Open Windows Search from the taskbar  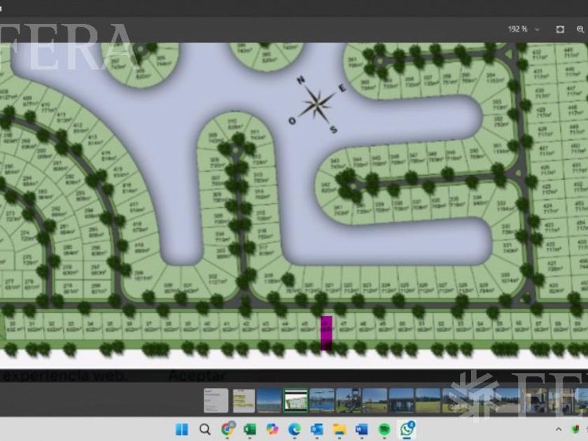coord(204,428)
